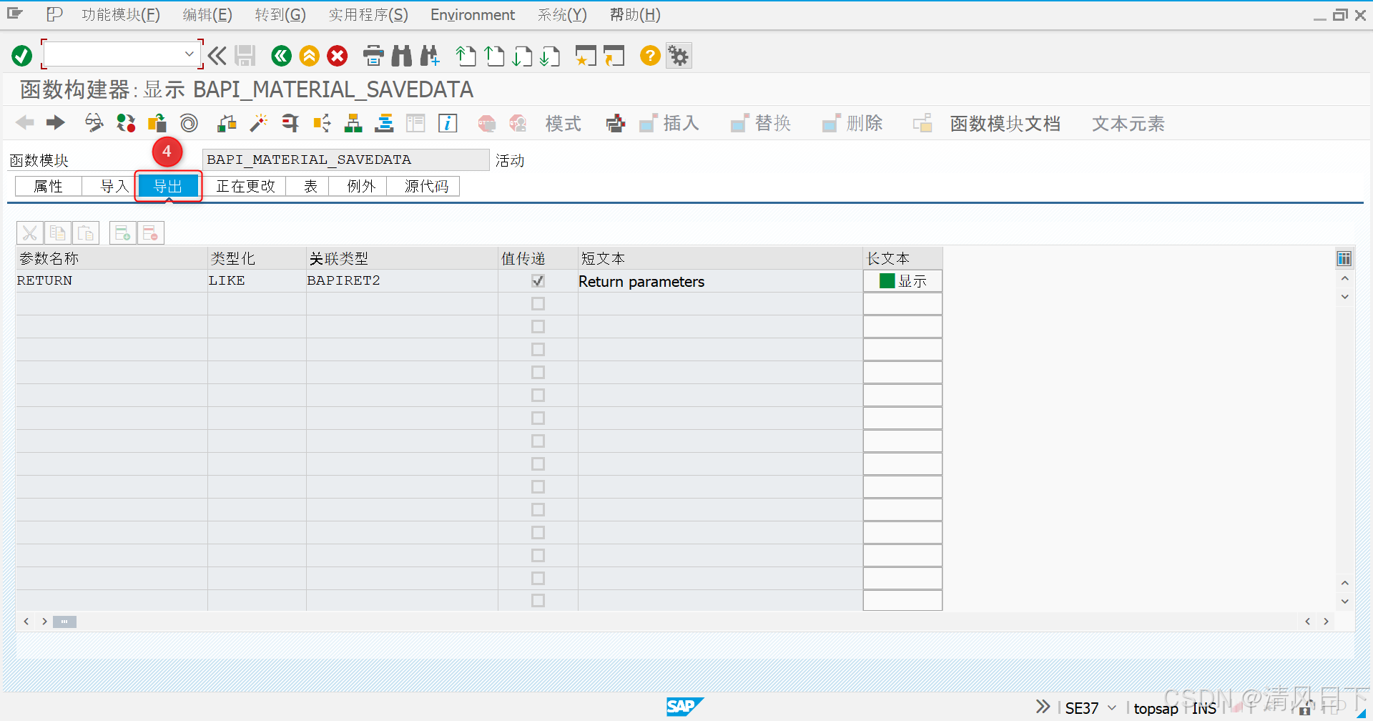This screenshot has height=721, width=1373.
Task: Open the object hierarchy structure icon
Action: 353,123
